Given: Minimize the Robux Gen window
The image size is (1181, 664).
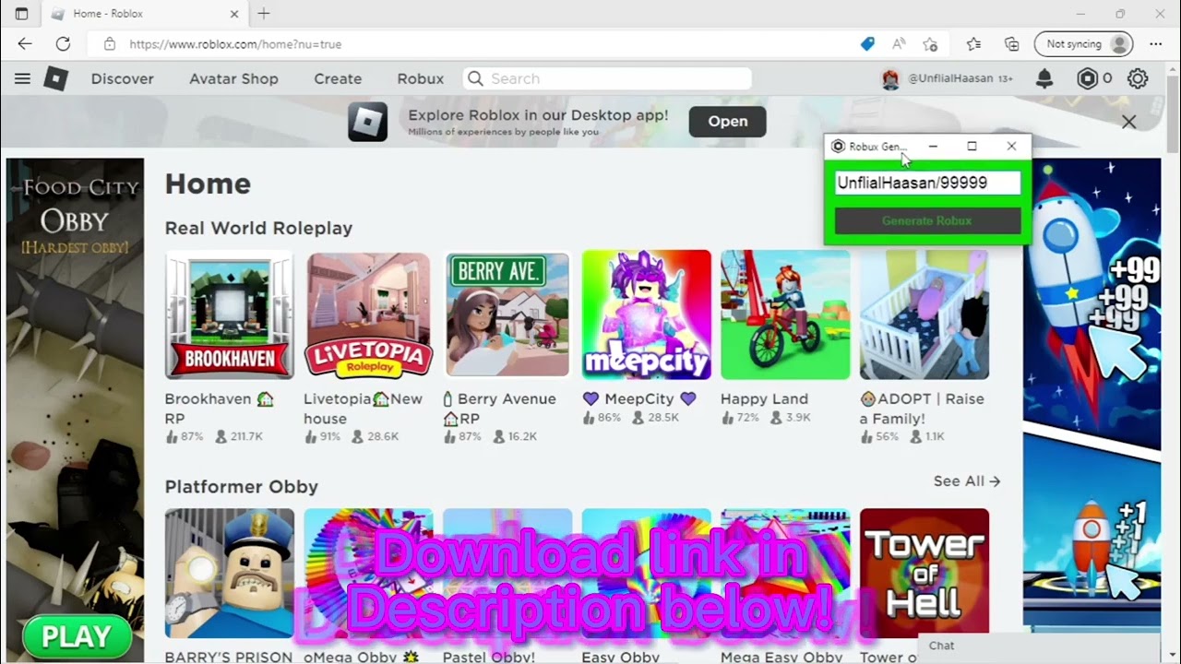Looking at the screenshot, I should 933,146.
